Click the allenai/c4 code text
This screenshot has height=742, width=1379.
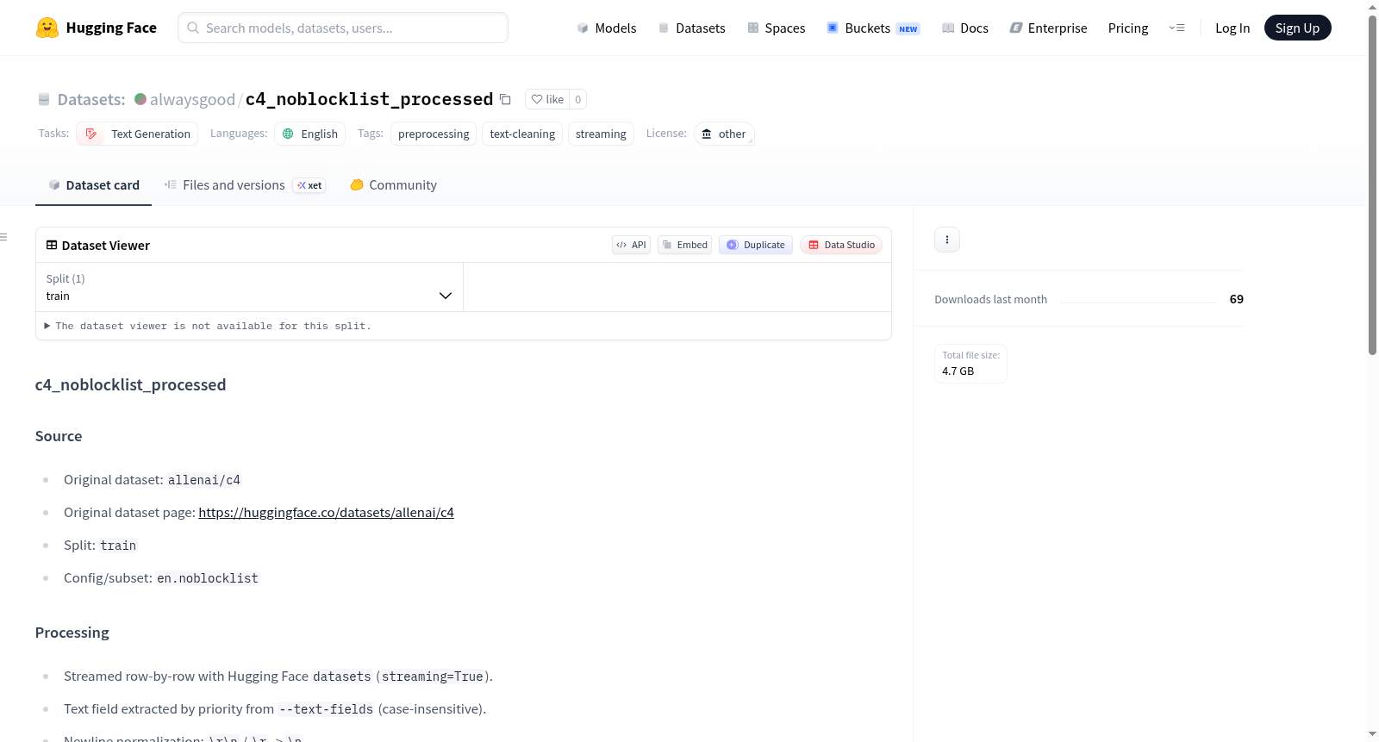(204, 480)
